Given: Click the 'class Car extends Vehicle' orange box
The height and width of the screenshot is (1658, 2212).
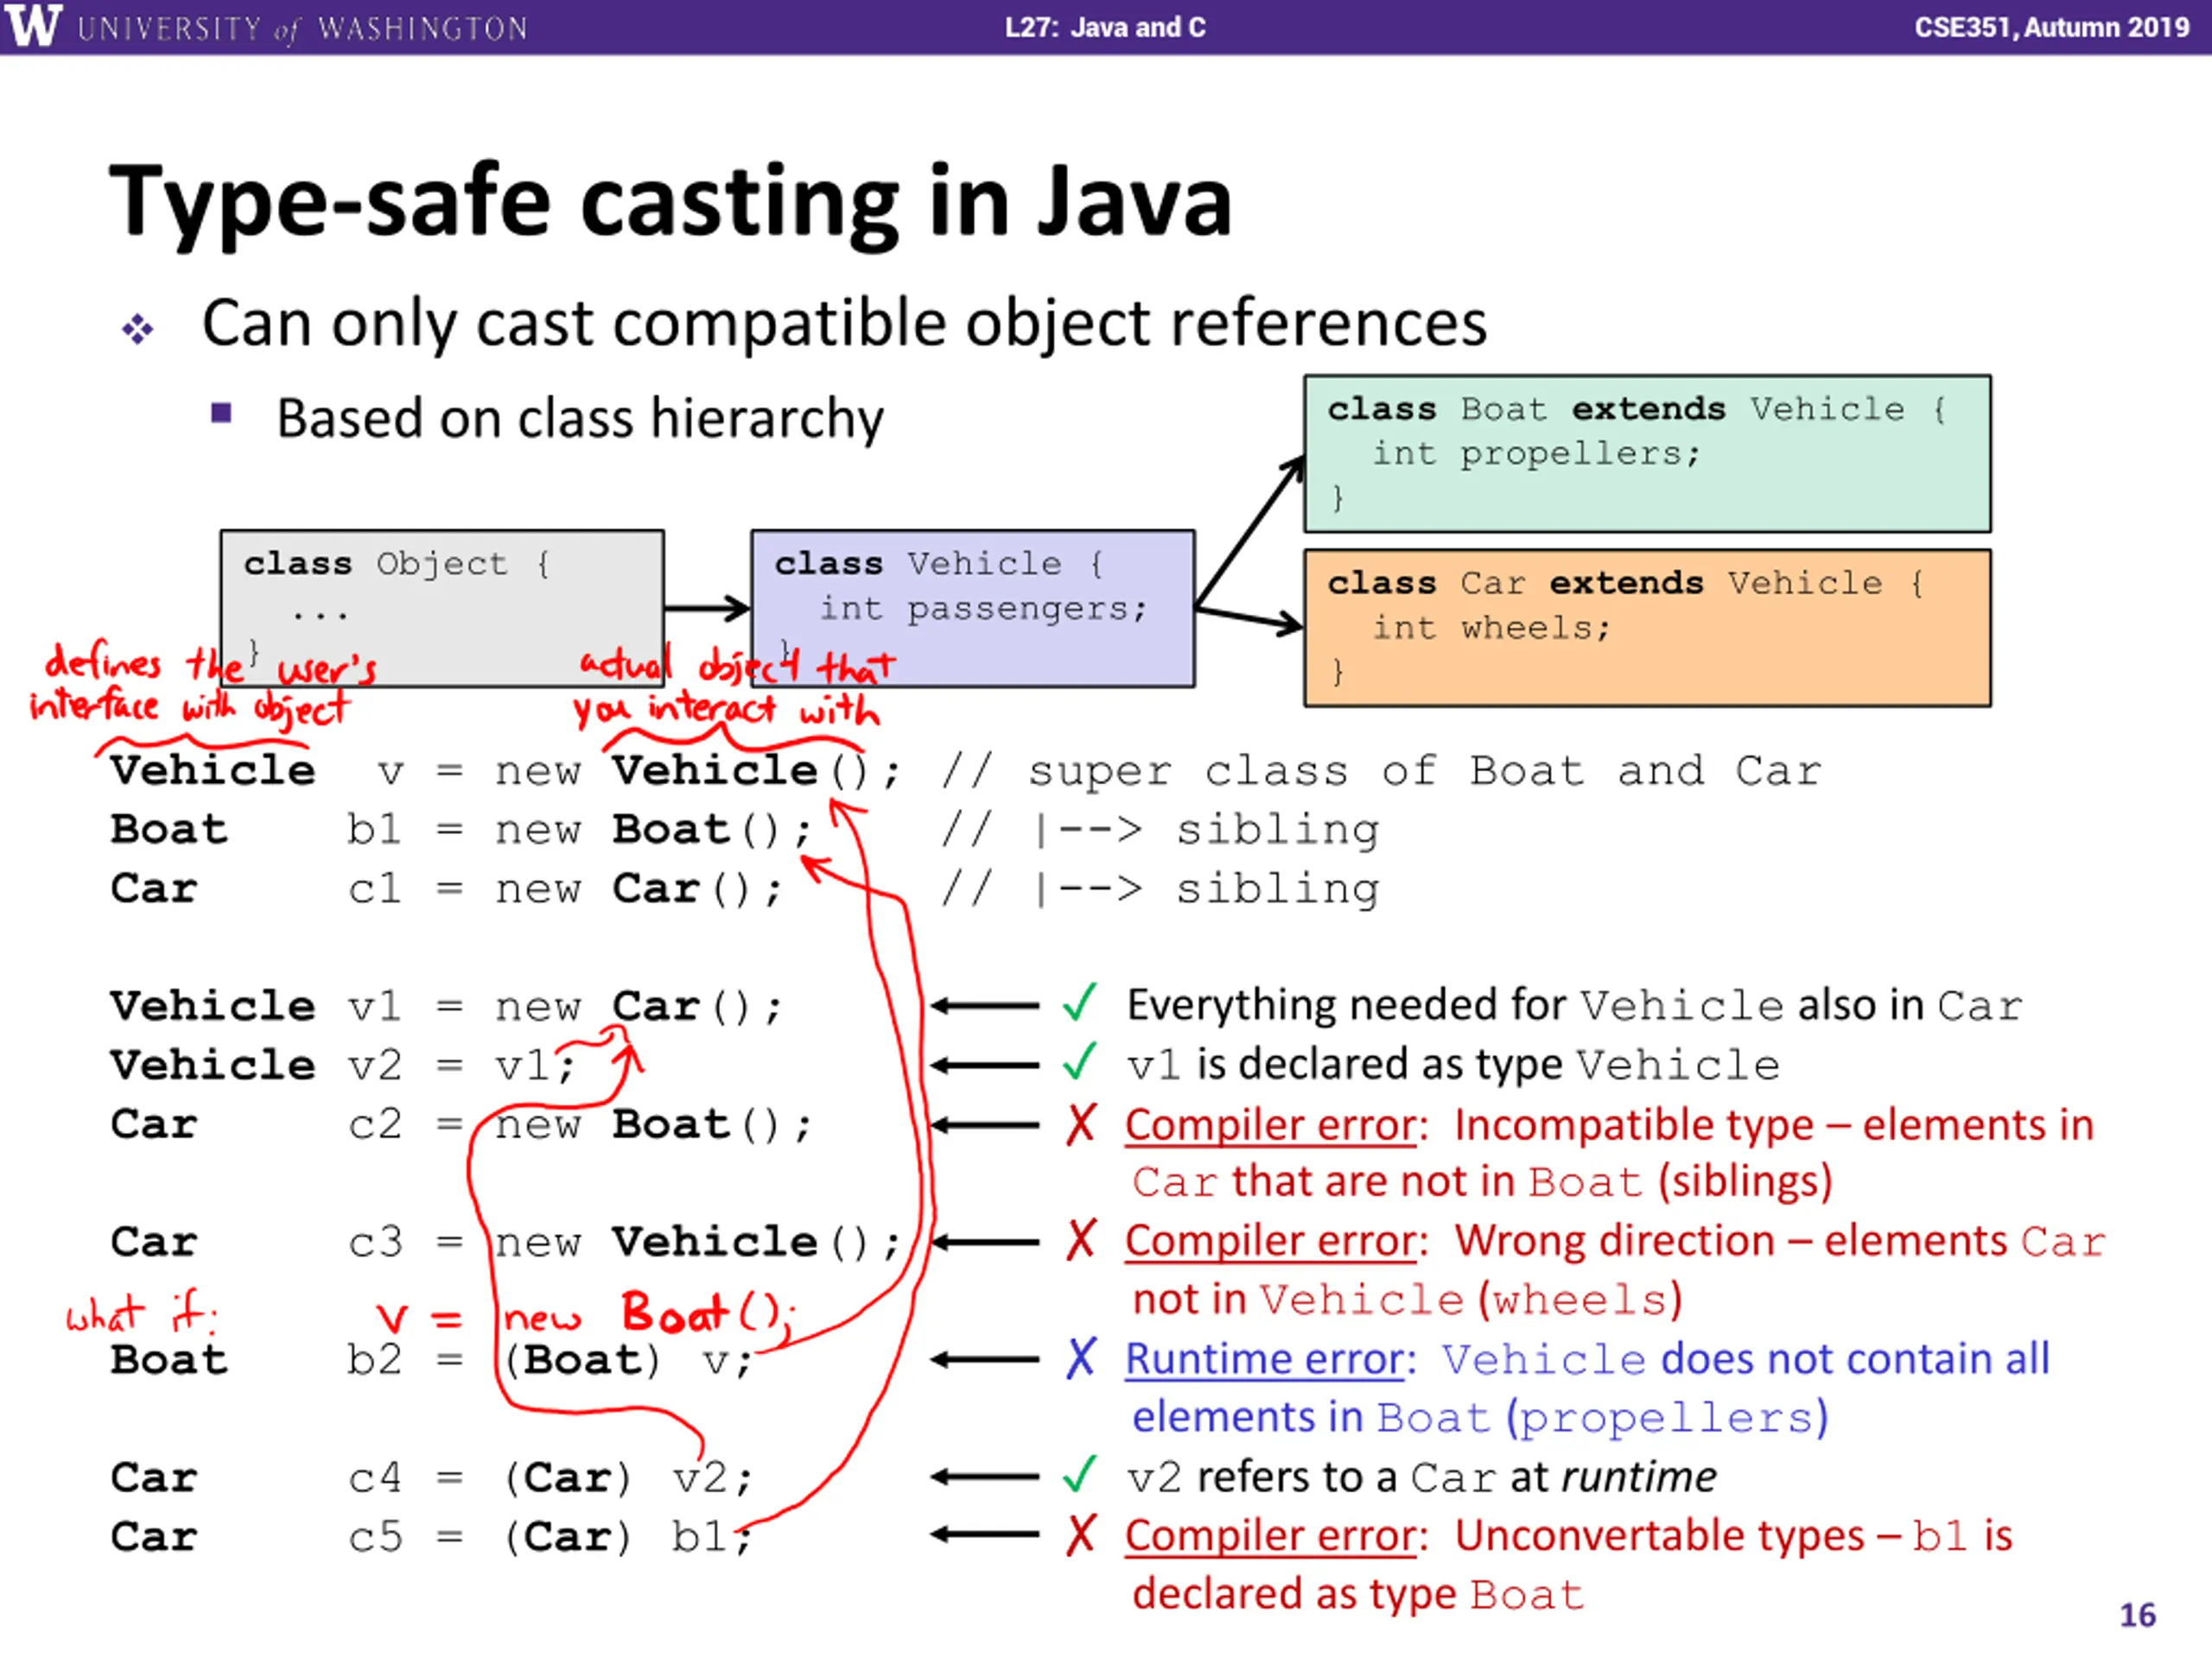Looking at the screenshot, I should (1647, 628).
